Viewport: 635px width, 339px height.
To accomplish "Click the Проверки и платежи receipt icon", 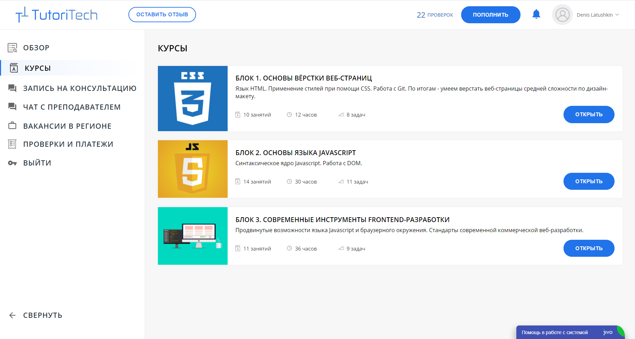I will 12,144.
